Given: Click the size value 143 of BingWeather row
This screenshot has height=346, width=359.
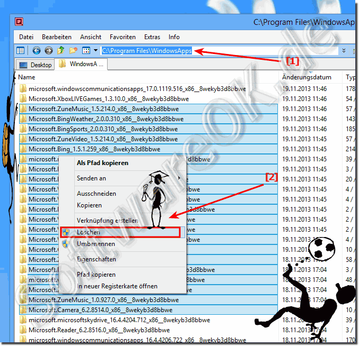Looking at the screenshot, I should point(351,119).
